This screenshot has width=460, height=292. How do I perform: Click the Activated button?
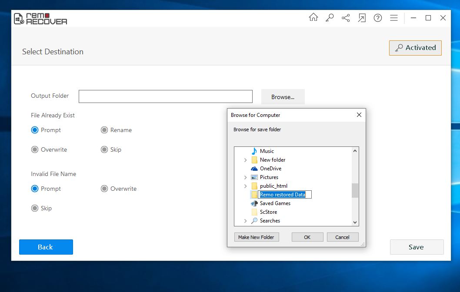pyautogui.click(x=415, y=48)
